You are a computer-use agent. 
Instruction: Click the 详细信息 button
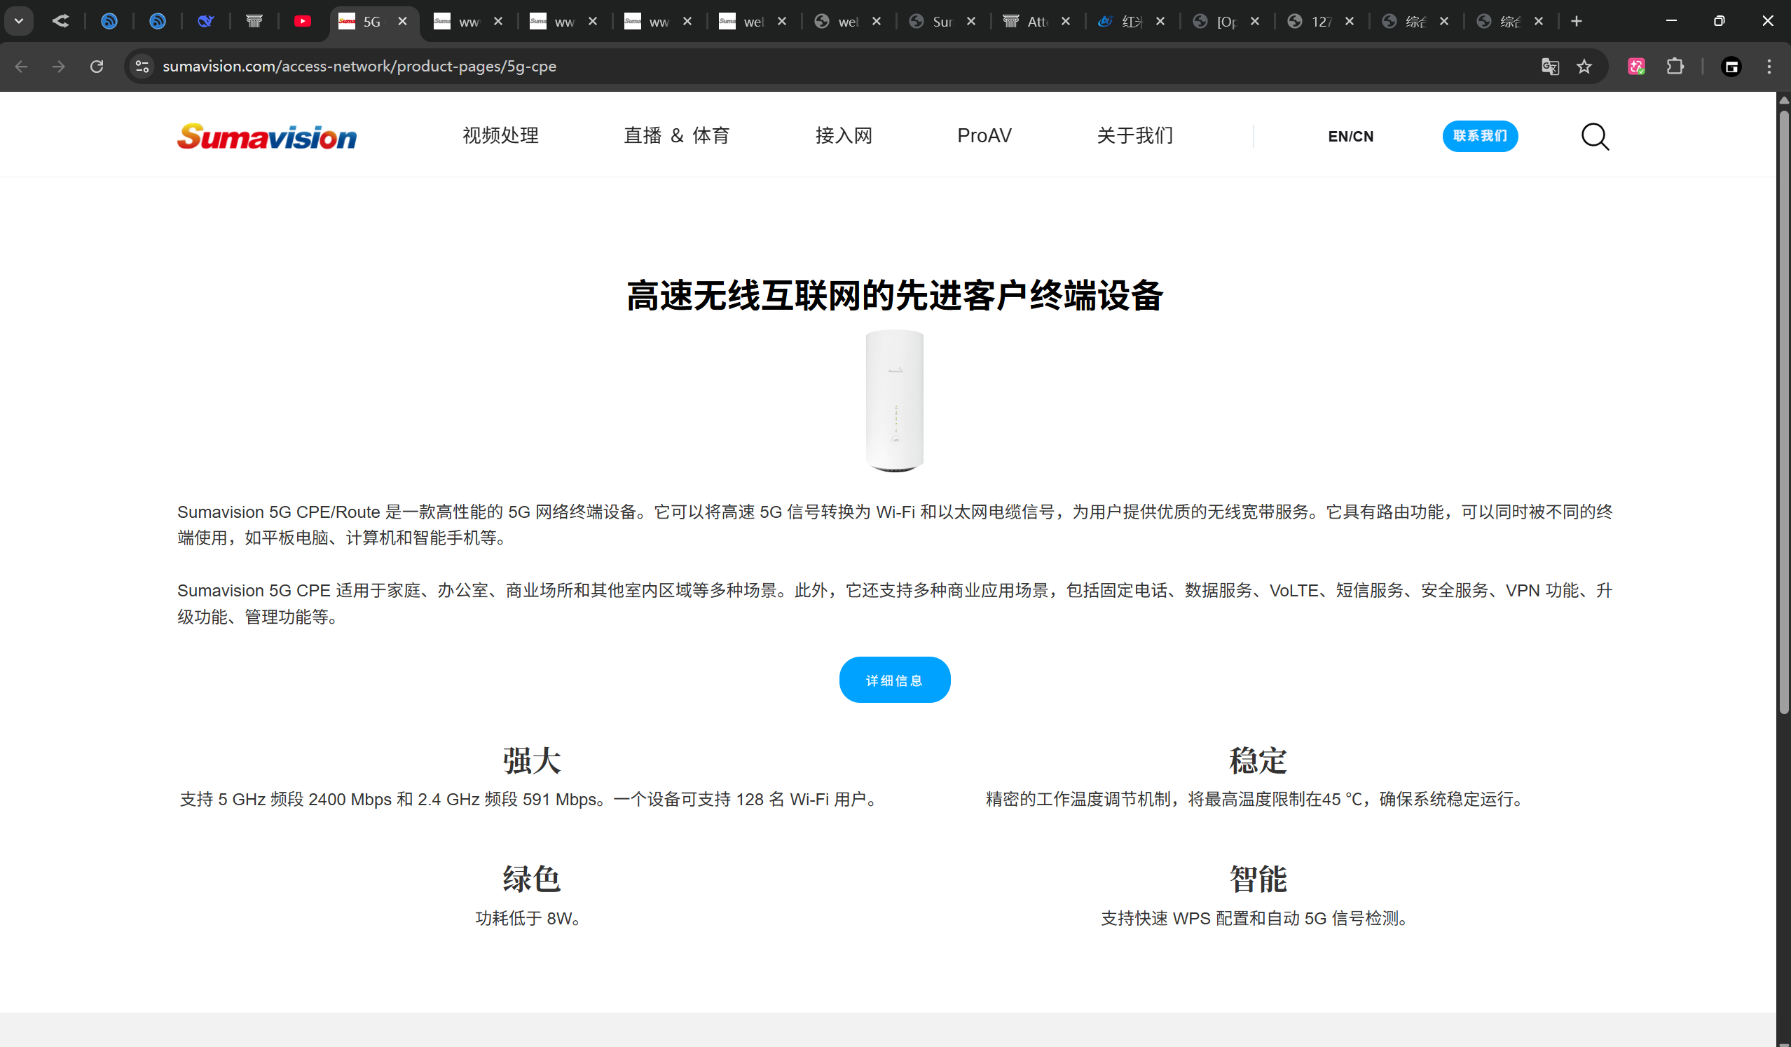tap(894, 680)
